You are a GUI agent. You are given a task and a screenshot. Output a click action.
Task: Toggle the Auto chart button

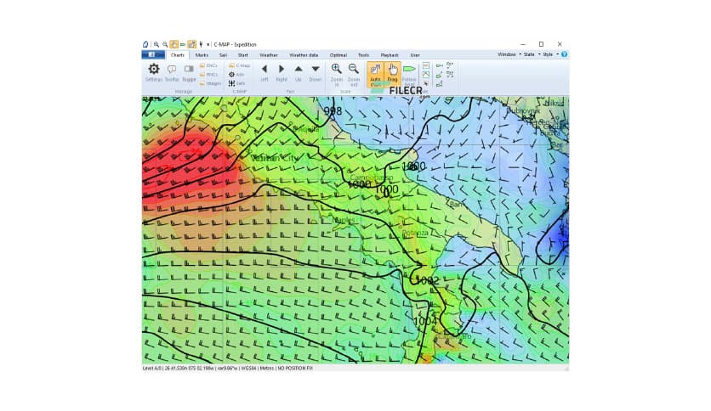(375, 73)
